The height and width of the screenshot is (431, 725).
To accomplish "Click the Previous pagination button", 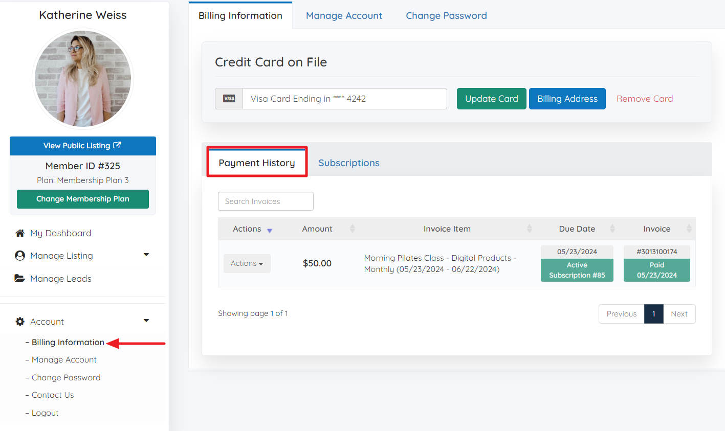I will [622, 314].
